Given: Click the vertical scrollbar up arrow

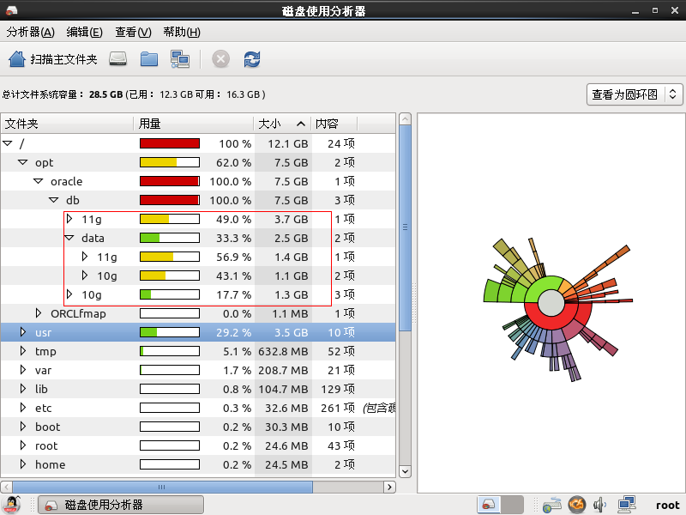Looking at the screenshot, I should point(405,119).
